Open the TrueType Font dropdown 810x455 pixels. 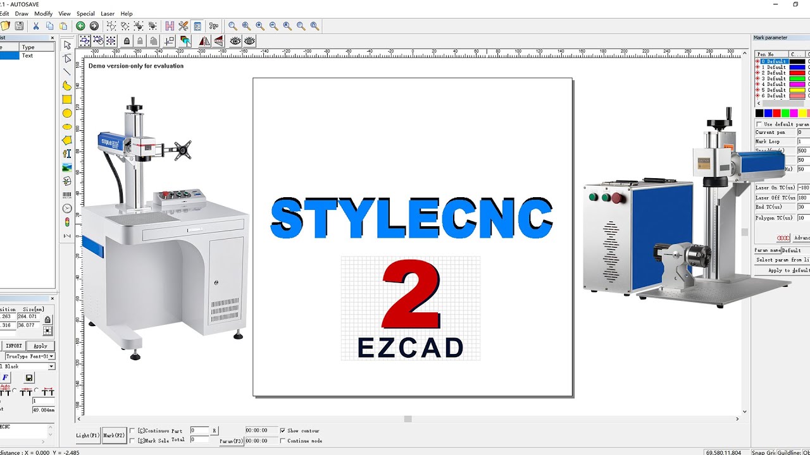pyautogui.click(x=52, y=356)
